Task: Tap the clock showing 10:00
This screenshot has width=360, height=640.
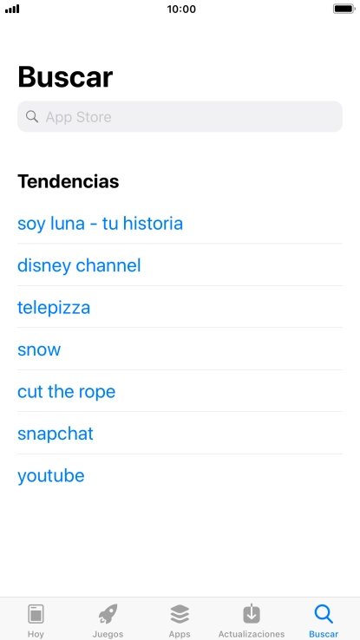Action: [x=181, y=9]
